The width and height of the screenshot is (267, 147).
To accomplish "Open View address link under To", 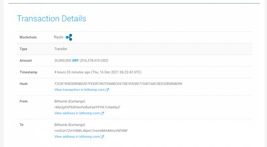I will point(77,136).
